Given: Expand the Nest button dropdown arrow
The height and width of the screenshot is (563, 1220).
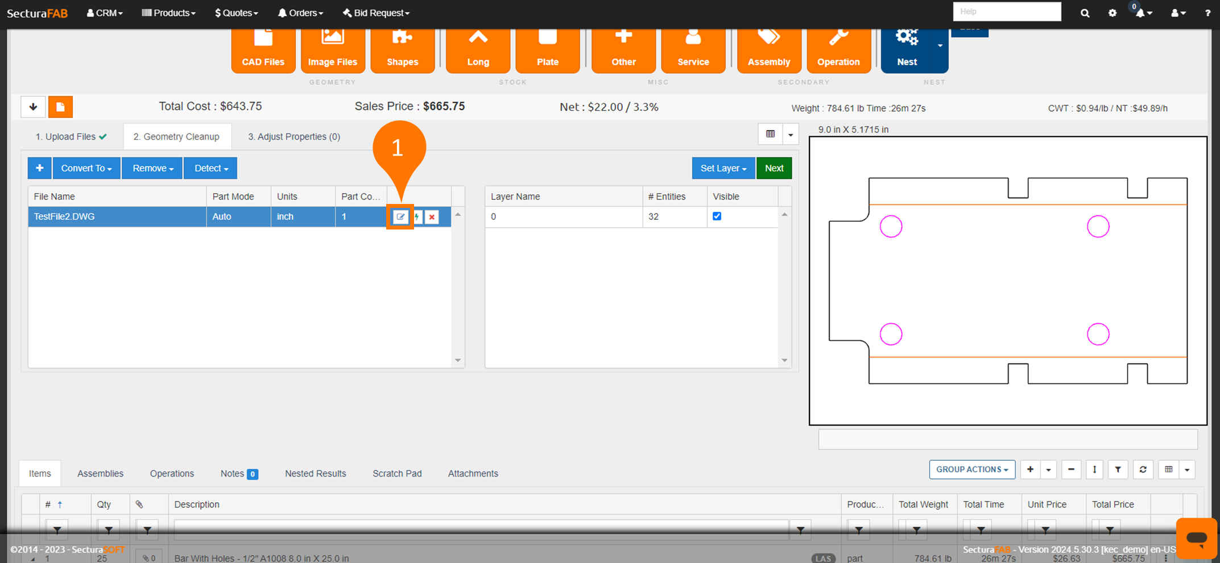Looking at the screenshot, I should pyautogui.click(x=940, y=46).
